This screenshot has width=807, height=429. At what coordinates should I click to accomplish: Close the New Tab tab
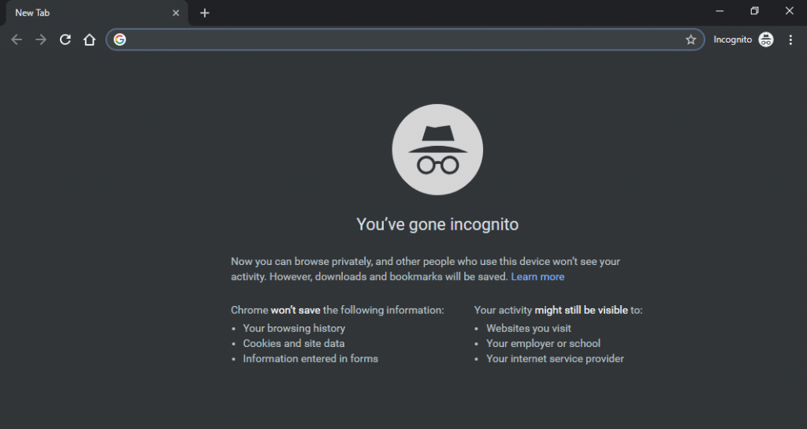coord(176,13)
